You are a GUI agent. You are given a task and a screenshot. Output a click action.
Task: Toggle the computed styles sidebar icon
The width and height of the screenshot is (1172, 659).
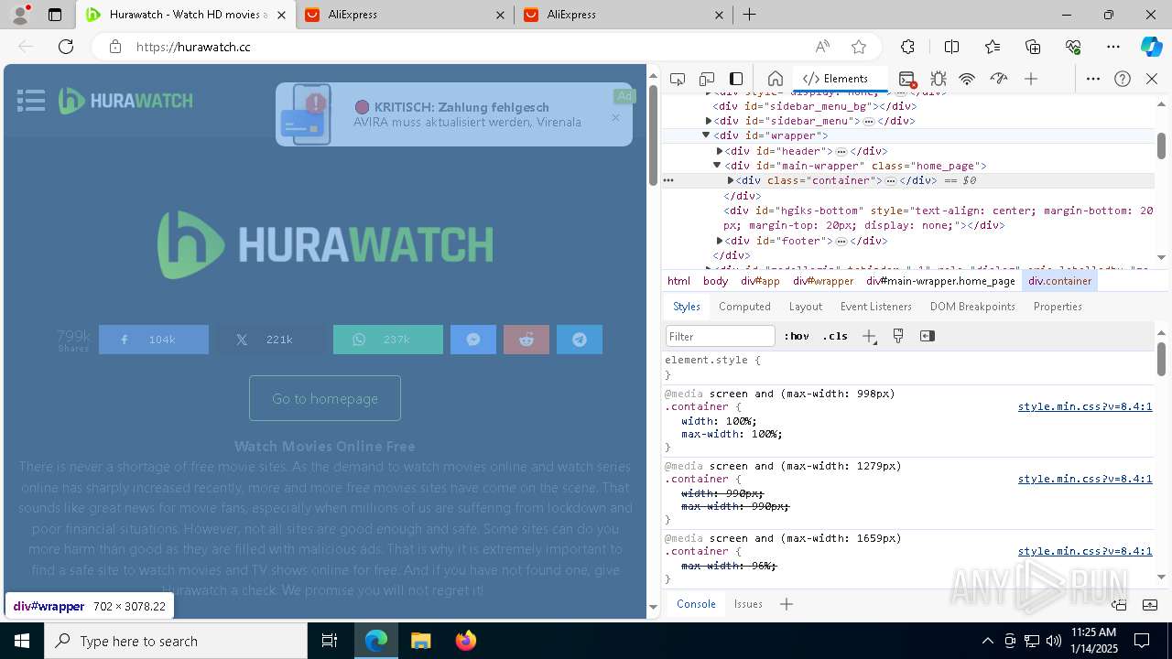click(927, 336)
